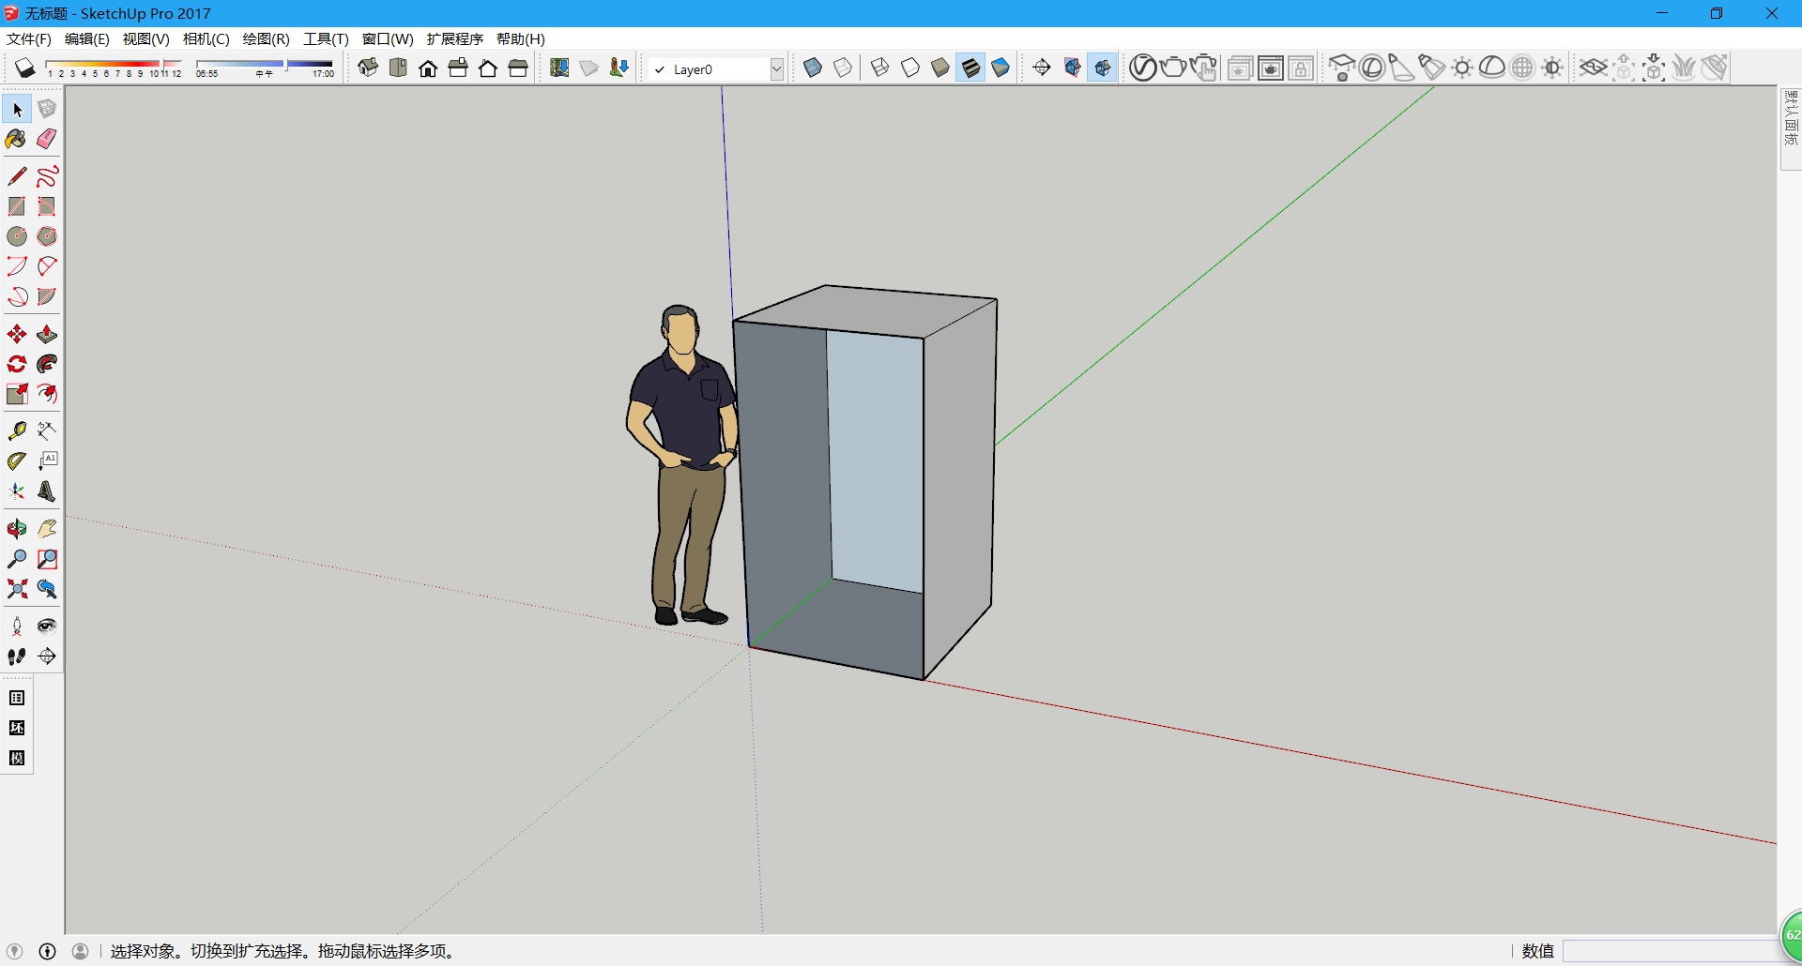The image size is (1802, 966).
Task: Select the Paint Bucket tool
Action: click(x=16, y=139)
